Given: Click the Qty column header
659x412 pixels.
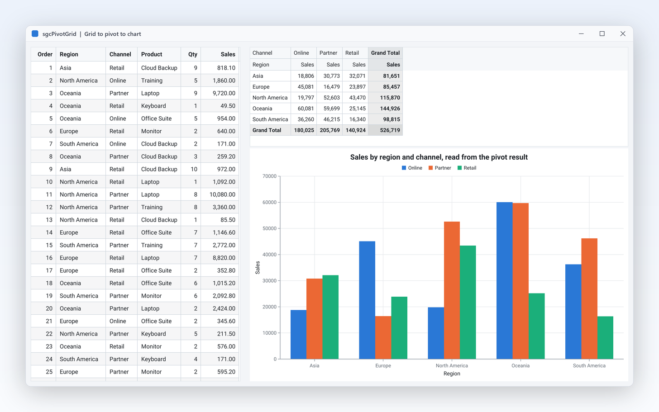Looking at the screenshot, I should [x=191, y=54].
